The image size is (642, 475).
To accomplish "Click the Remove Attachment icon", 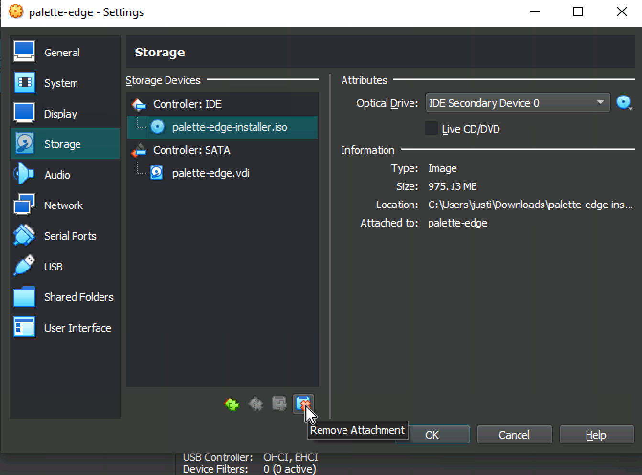I will pyautogui.click(x=303, y=404).
